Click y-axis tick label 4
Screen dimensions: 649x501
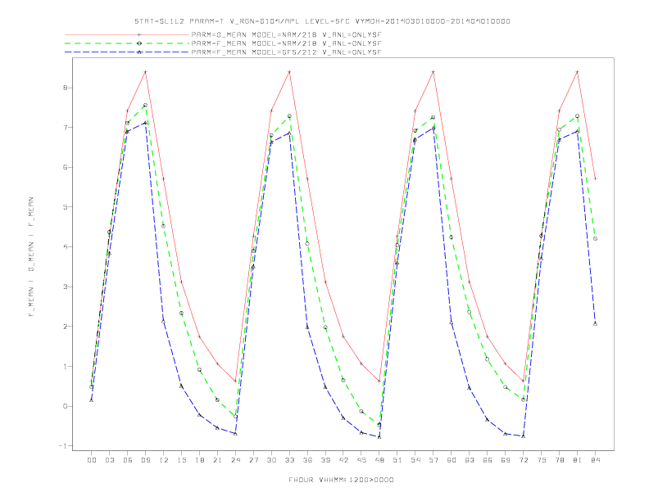coord(66,246)
